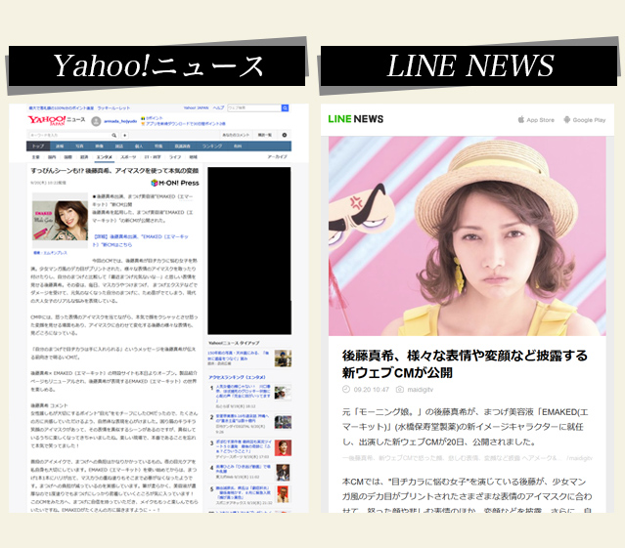
Task: Click the plus button next to keyword search
Action: pyautogui.click(x=124, y=136)
